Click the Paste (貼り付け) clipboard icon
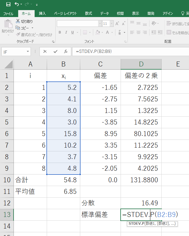Screen dimensions: 189x236 pyautogui.click(x=8, y=24)
